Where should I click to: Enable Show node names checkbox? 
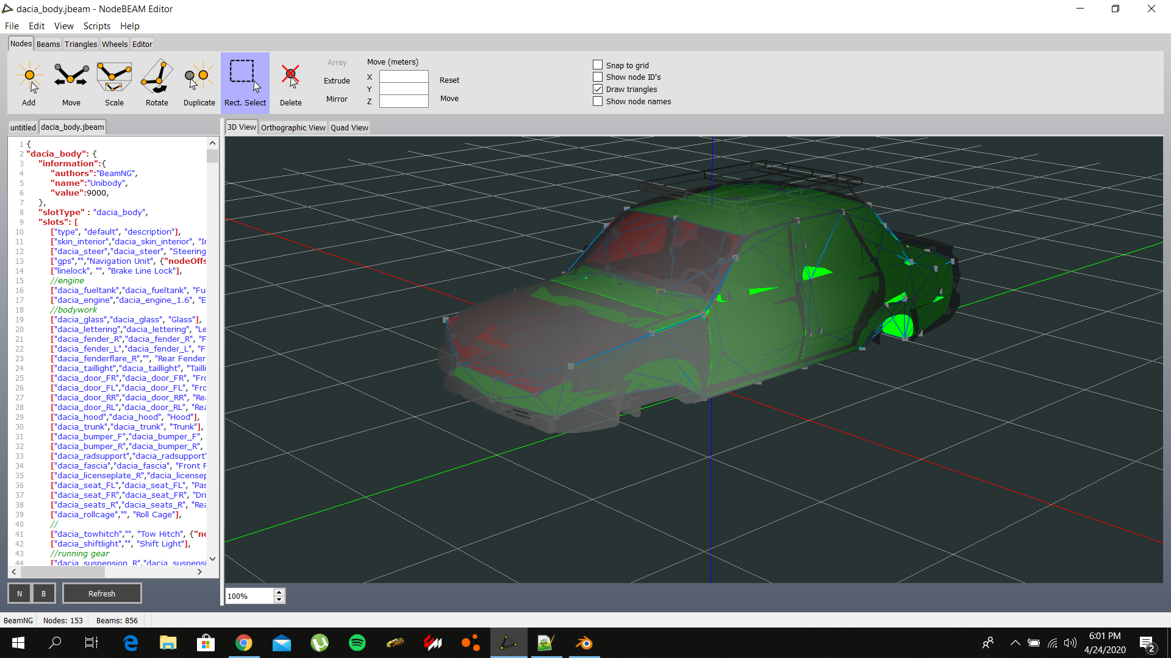[x=598, y=101]
